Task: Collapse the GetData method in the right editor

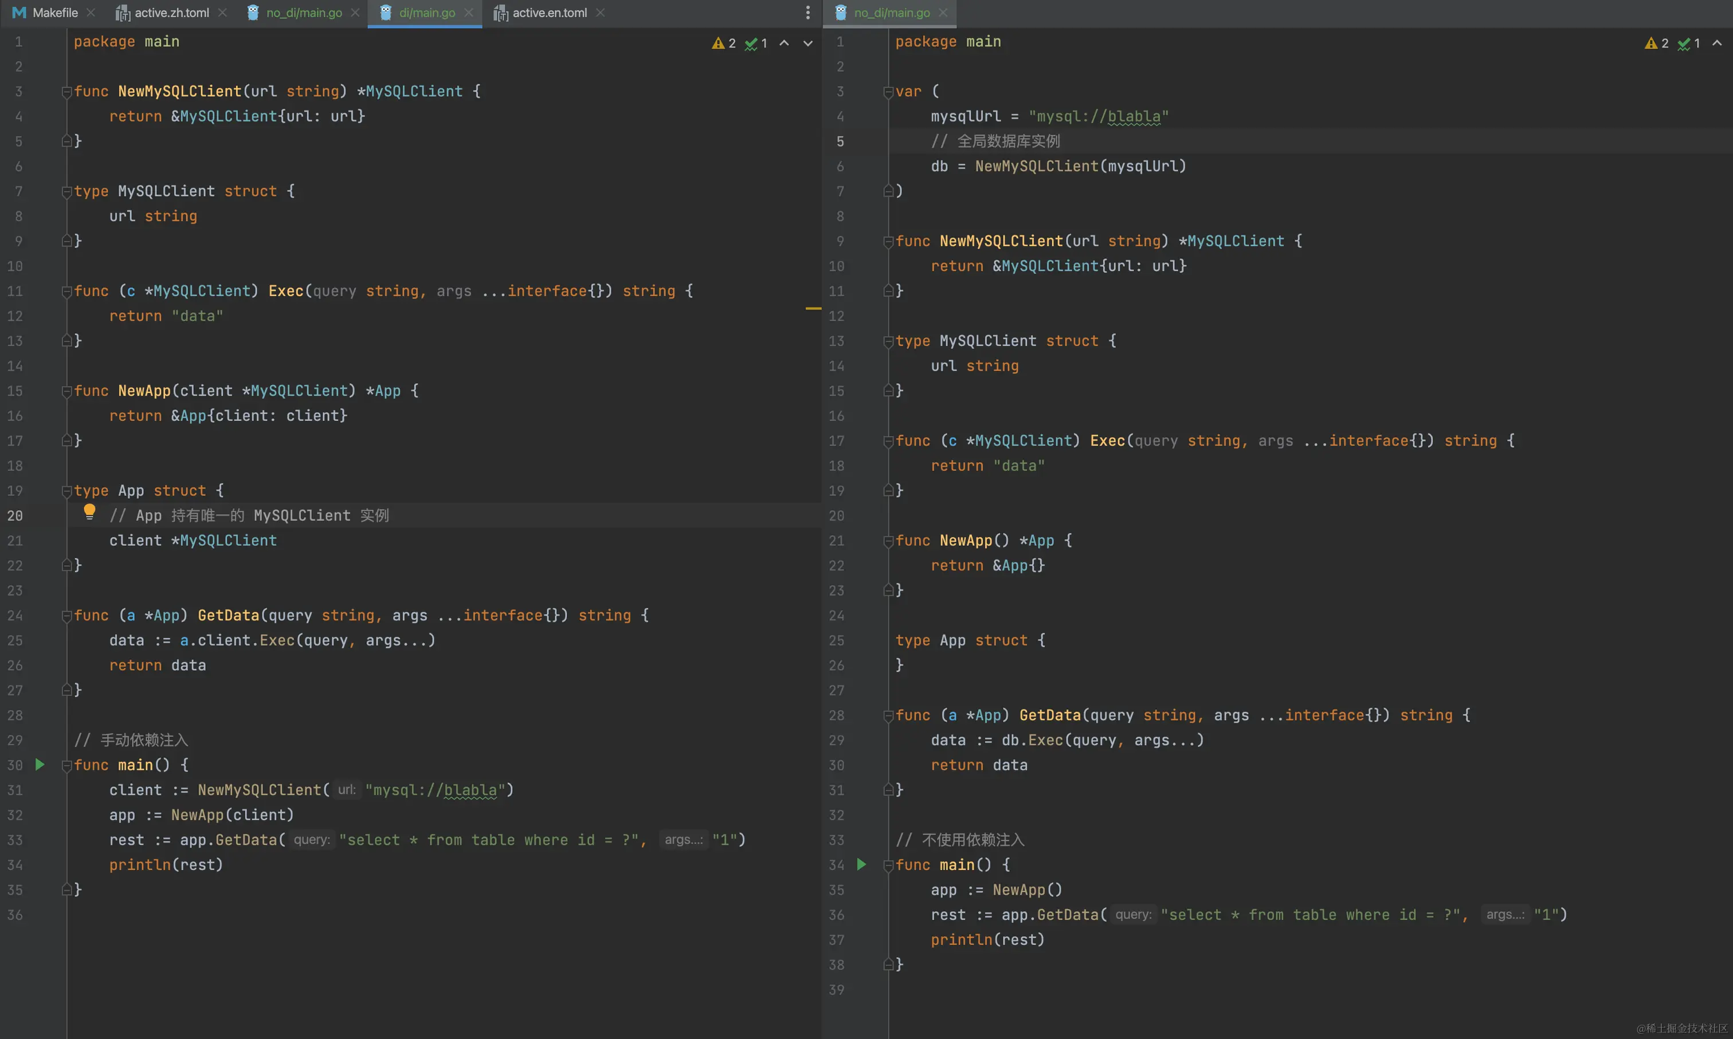Action: 888,715
